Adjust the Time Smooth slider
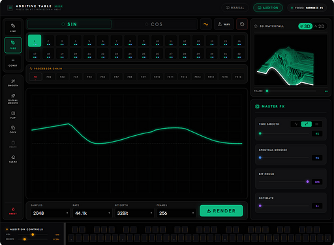 point(284,133)
